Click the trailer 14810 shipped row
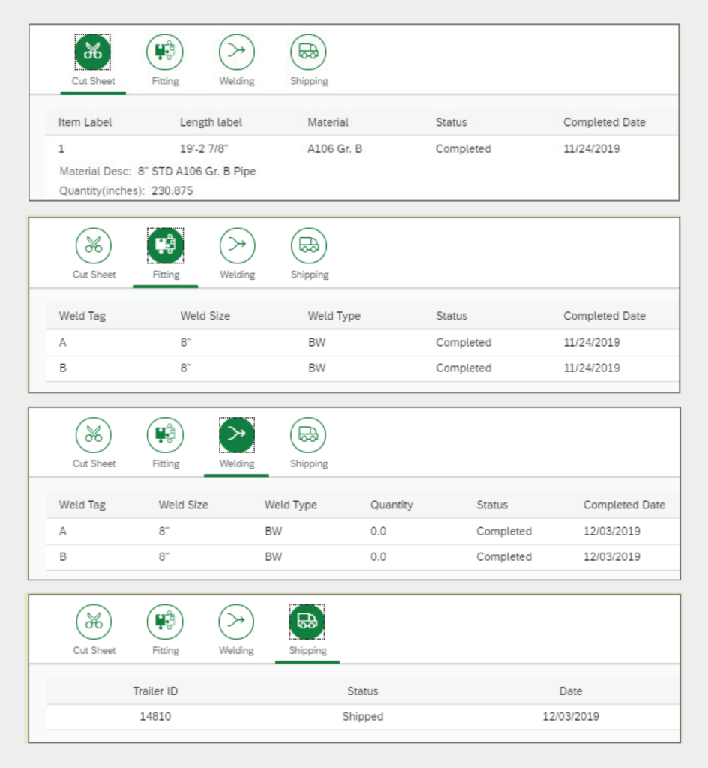708x768 pixels. coord(363,717)
